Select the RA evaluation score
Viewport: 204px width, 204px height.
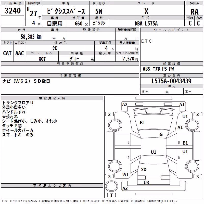point(194,12)
